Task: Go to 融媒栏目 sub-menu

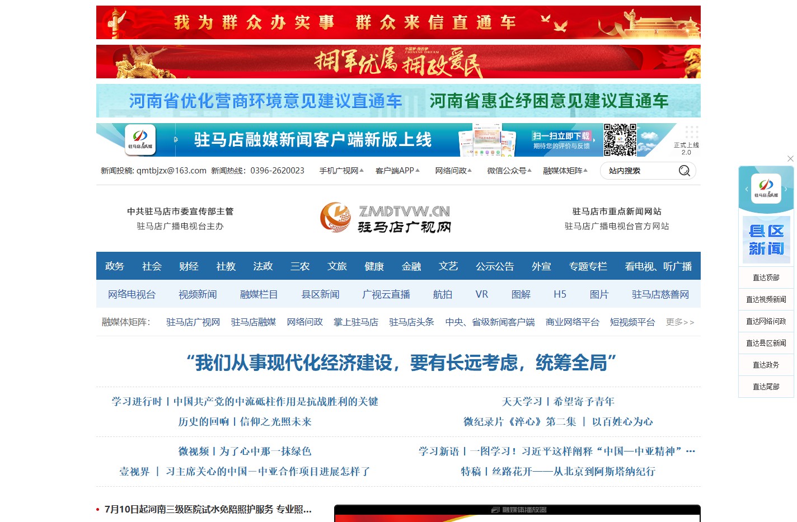Action: pyautogui.click(x=259, y=294)
